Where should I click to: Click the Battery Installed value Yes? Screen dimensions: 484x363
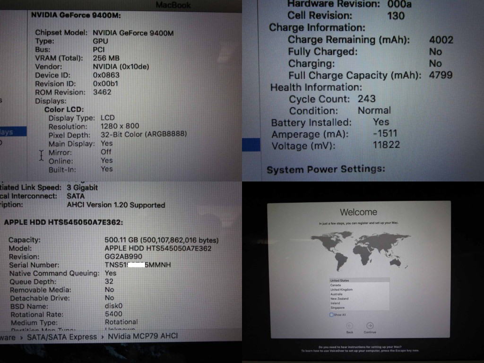(x=381, y=122)
